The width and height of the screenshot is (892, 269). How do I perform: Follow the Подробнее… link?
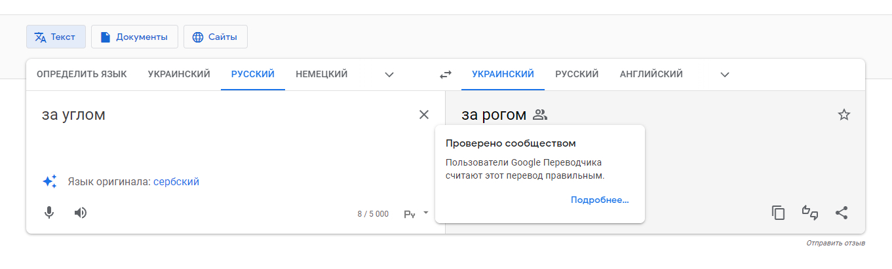tap(600, 200)
